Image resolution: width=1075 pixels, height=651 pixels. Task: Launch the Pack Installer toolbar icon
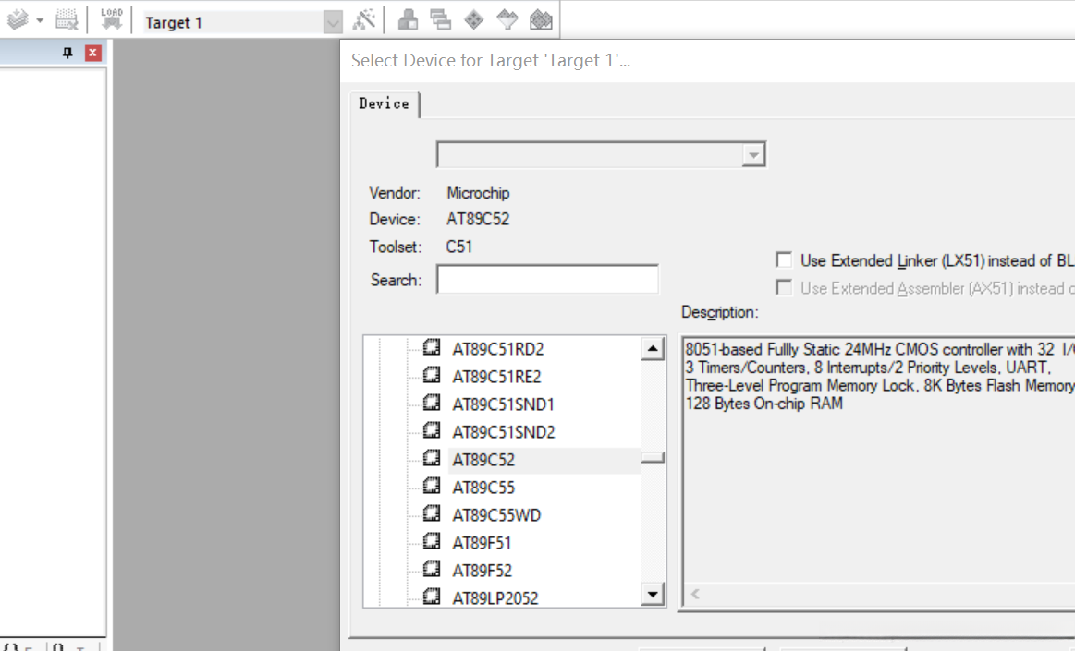point(541,19)
